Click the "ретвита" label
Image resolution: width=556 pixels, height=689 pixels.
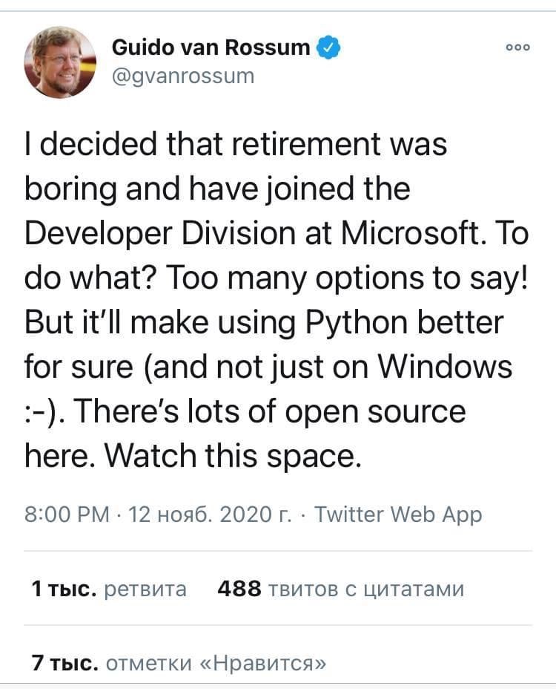(x=147, y=589)
